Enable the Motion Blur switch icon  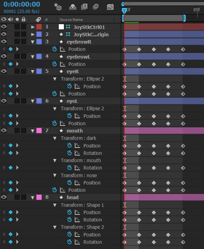tap(95, 7)
